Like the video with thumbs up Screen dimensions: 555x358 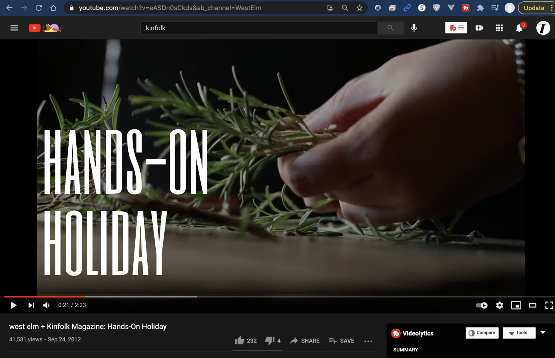coord(246,341)
